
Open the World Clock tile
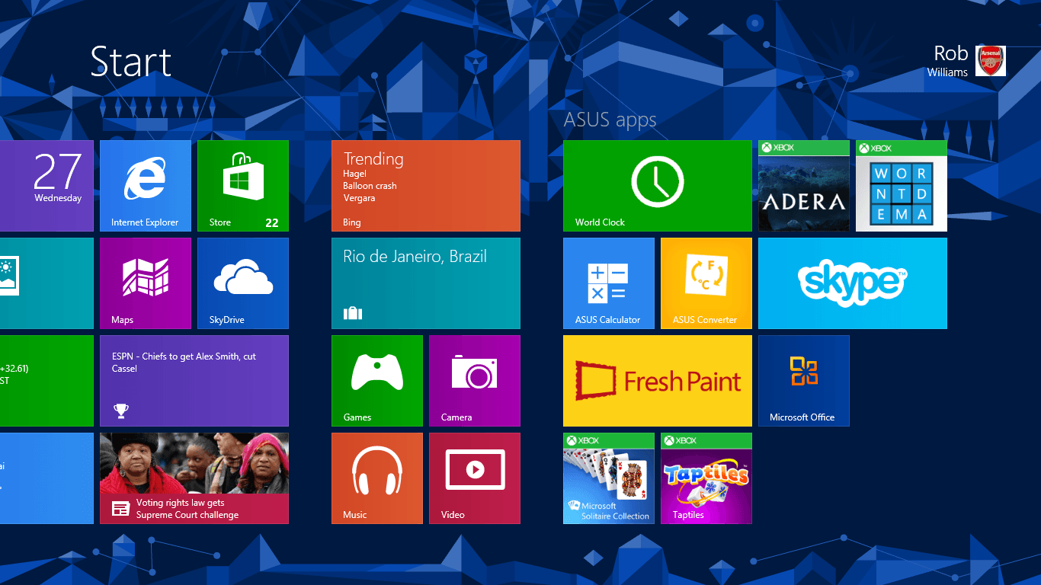tap(658, 185)
